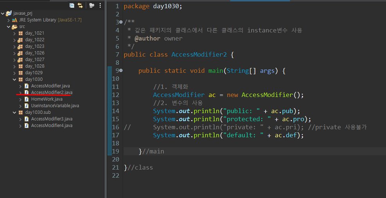Click the '}//main' closing line
This screenshot has width=386, height=198.
(151, 152)
